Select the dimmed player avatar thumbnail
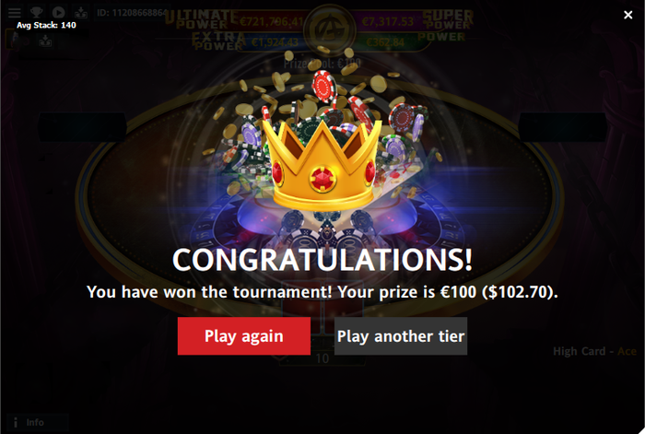 pyautogui.click(x=13, y=40)
